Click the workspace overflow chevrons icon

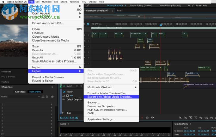click(189, 6)
